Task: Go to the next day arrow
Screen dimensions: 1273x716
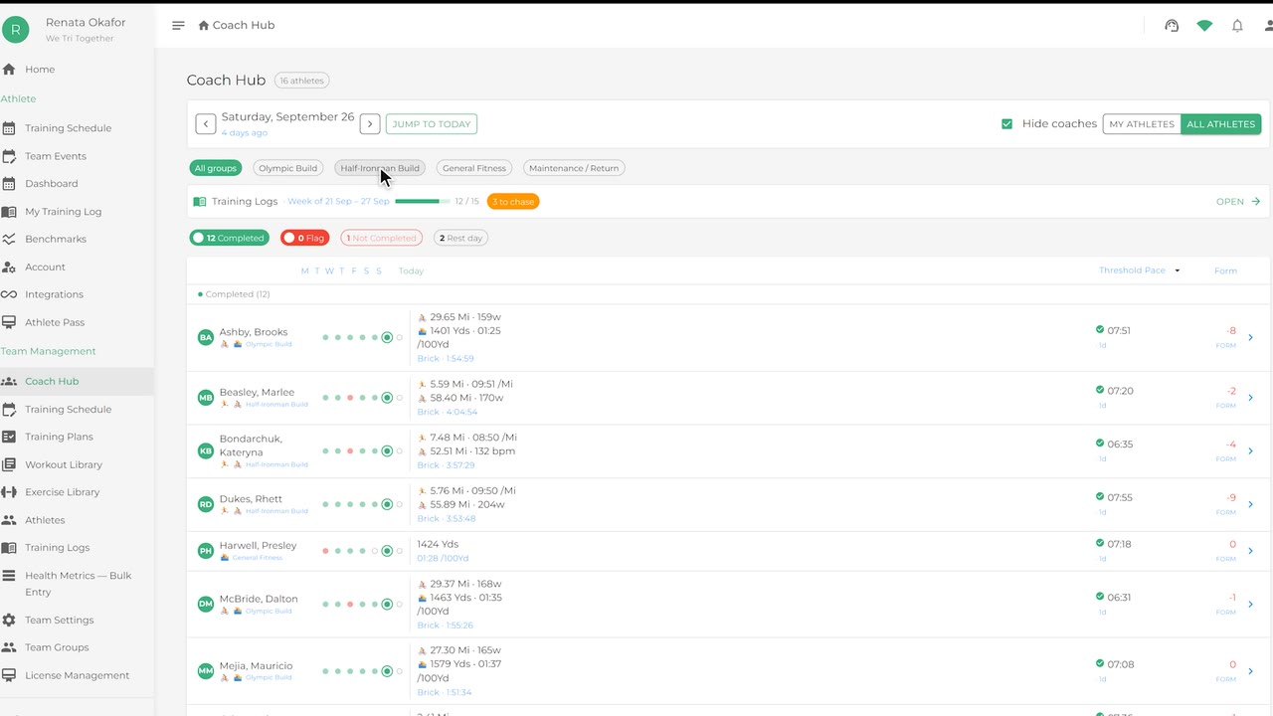Action: pyautogui.click(x=370, y=124)
